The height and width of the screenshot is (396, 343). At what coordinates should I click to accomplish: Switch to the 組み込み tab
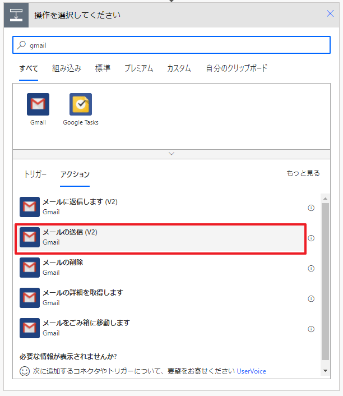click(x=67, y=68)
